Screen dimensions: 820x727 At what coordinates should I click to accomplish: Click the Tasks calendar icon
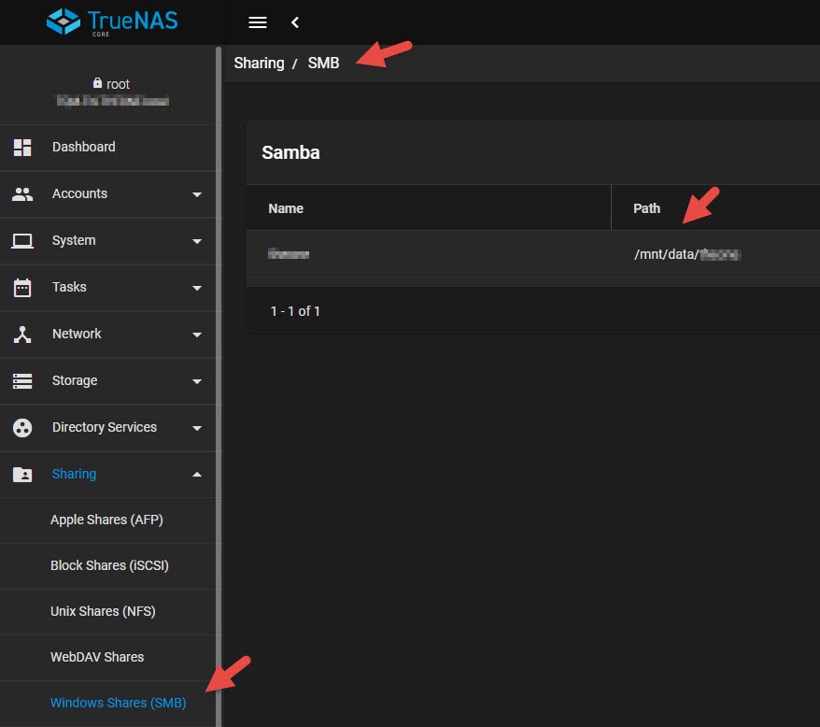22,288
